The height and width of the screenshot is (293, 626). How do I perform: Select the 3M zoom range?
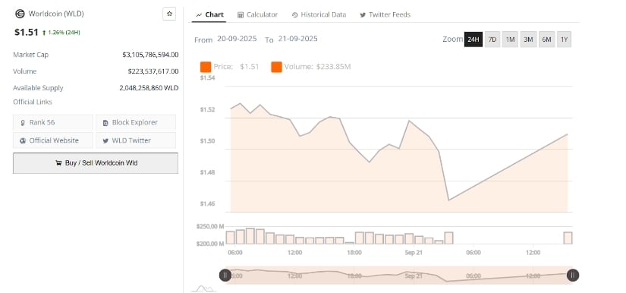tap(528, 39)
